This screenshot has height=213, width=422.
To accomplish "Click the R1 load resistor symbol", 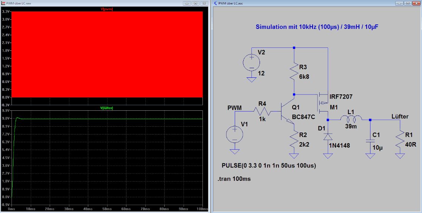I will (400, 139).
